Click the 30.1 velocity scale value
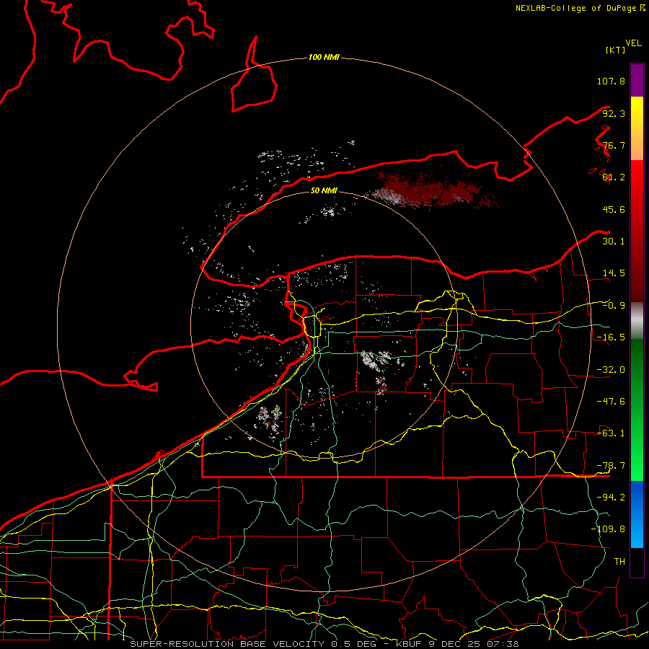Image resolution: width=649 pixels, height=649 pixels. coord(614,242)
